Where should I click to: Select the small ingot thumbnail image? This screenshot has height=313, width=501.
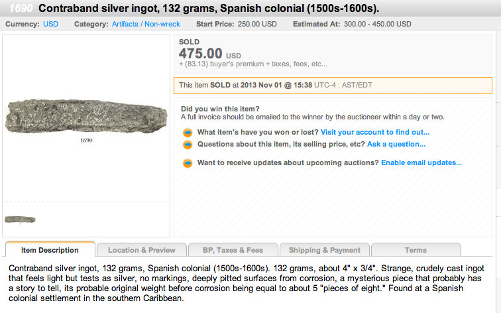[x=20, y=219]
